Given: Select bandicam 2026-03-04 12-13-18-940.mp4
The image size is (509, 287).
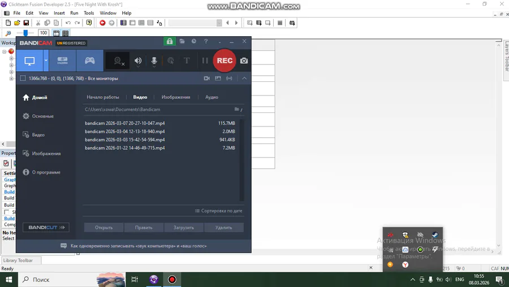Looking at the screenshot, I should click(161, 131).
